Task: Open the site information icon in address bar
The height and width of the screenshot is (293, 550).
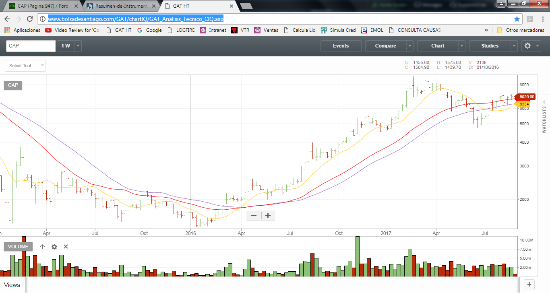Action: pos(43,19)
